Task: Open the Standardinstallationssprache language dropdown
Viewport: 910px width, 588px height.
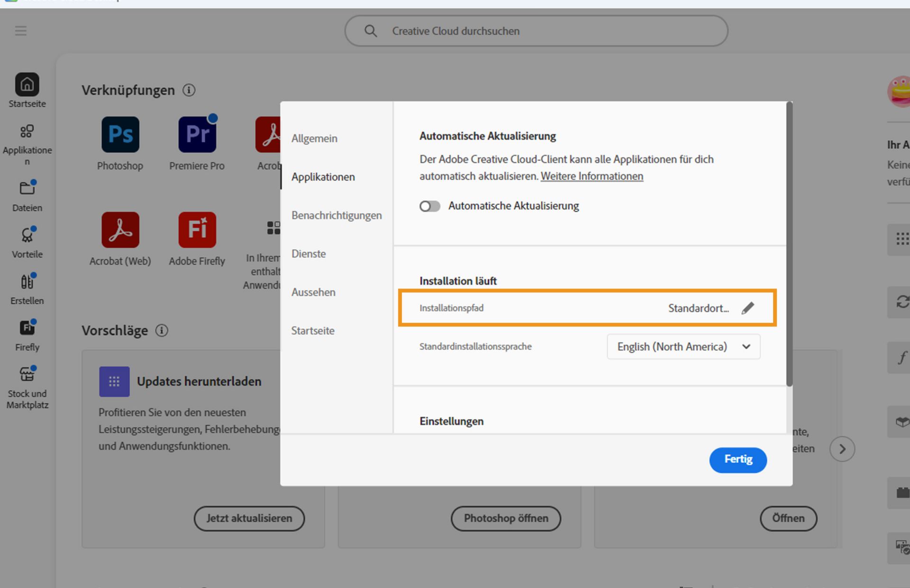Action: pos(683,347)
